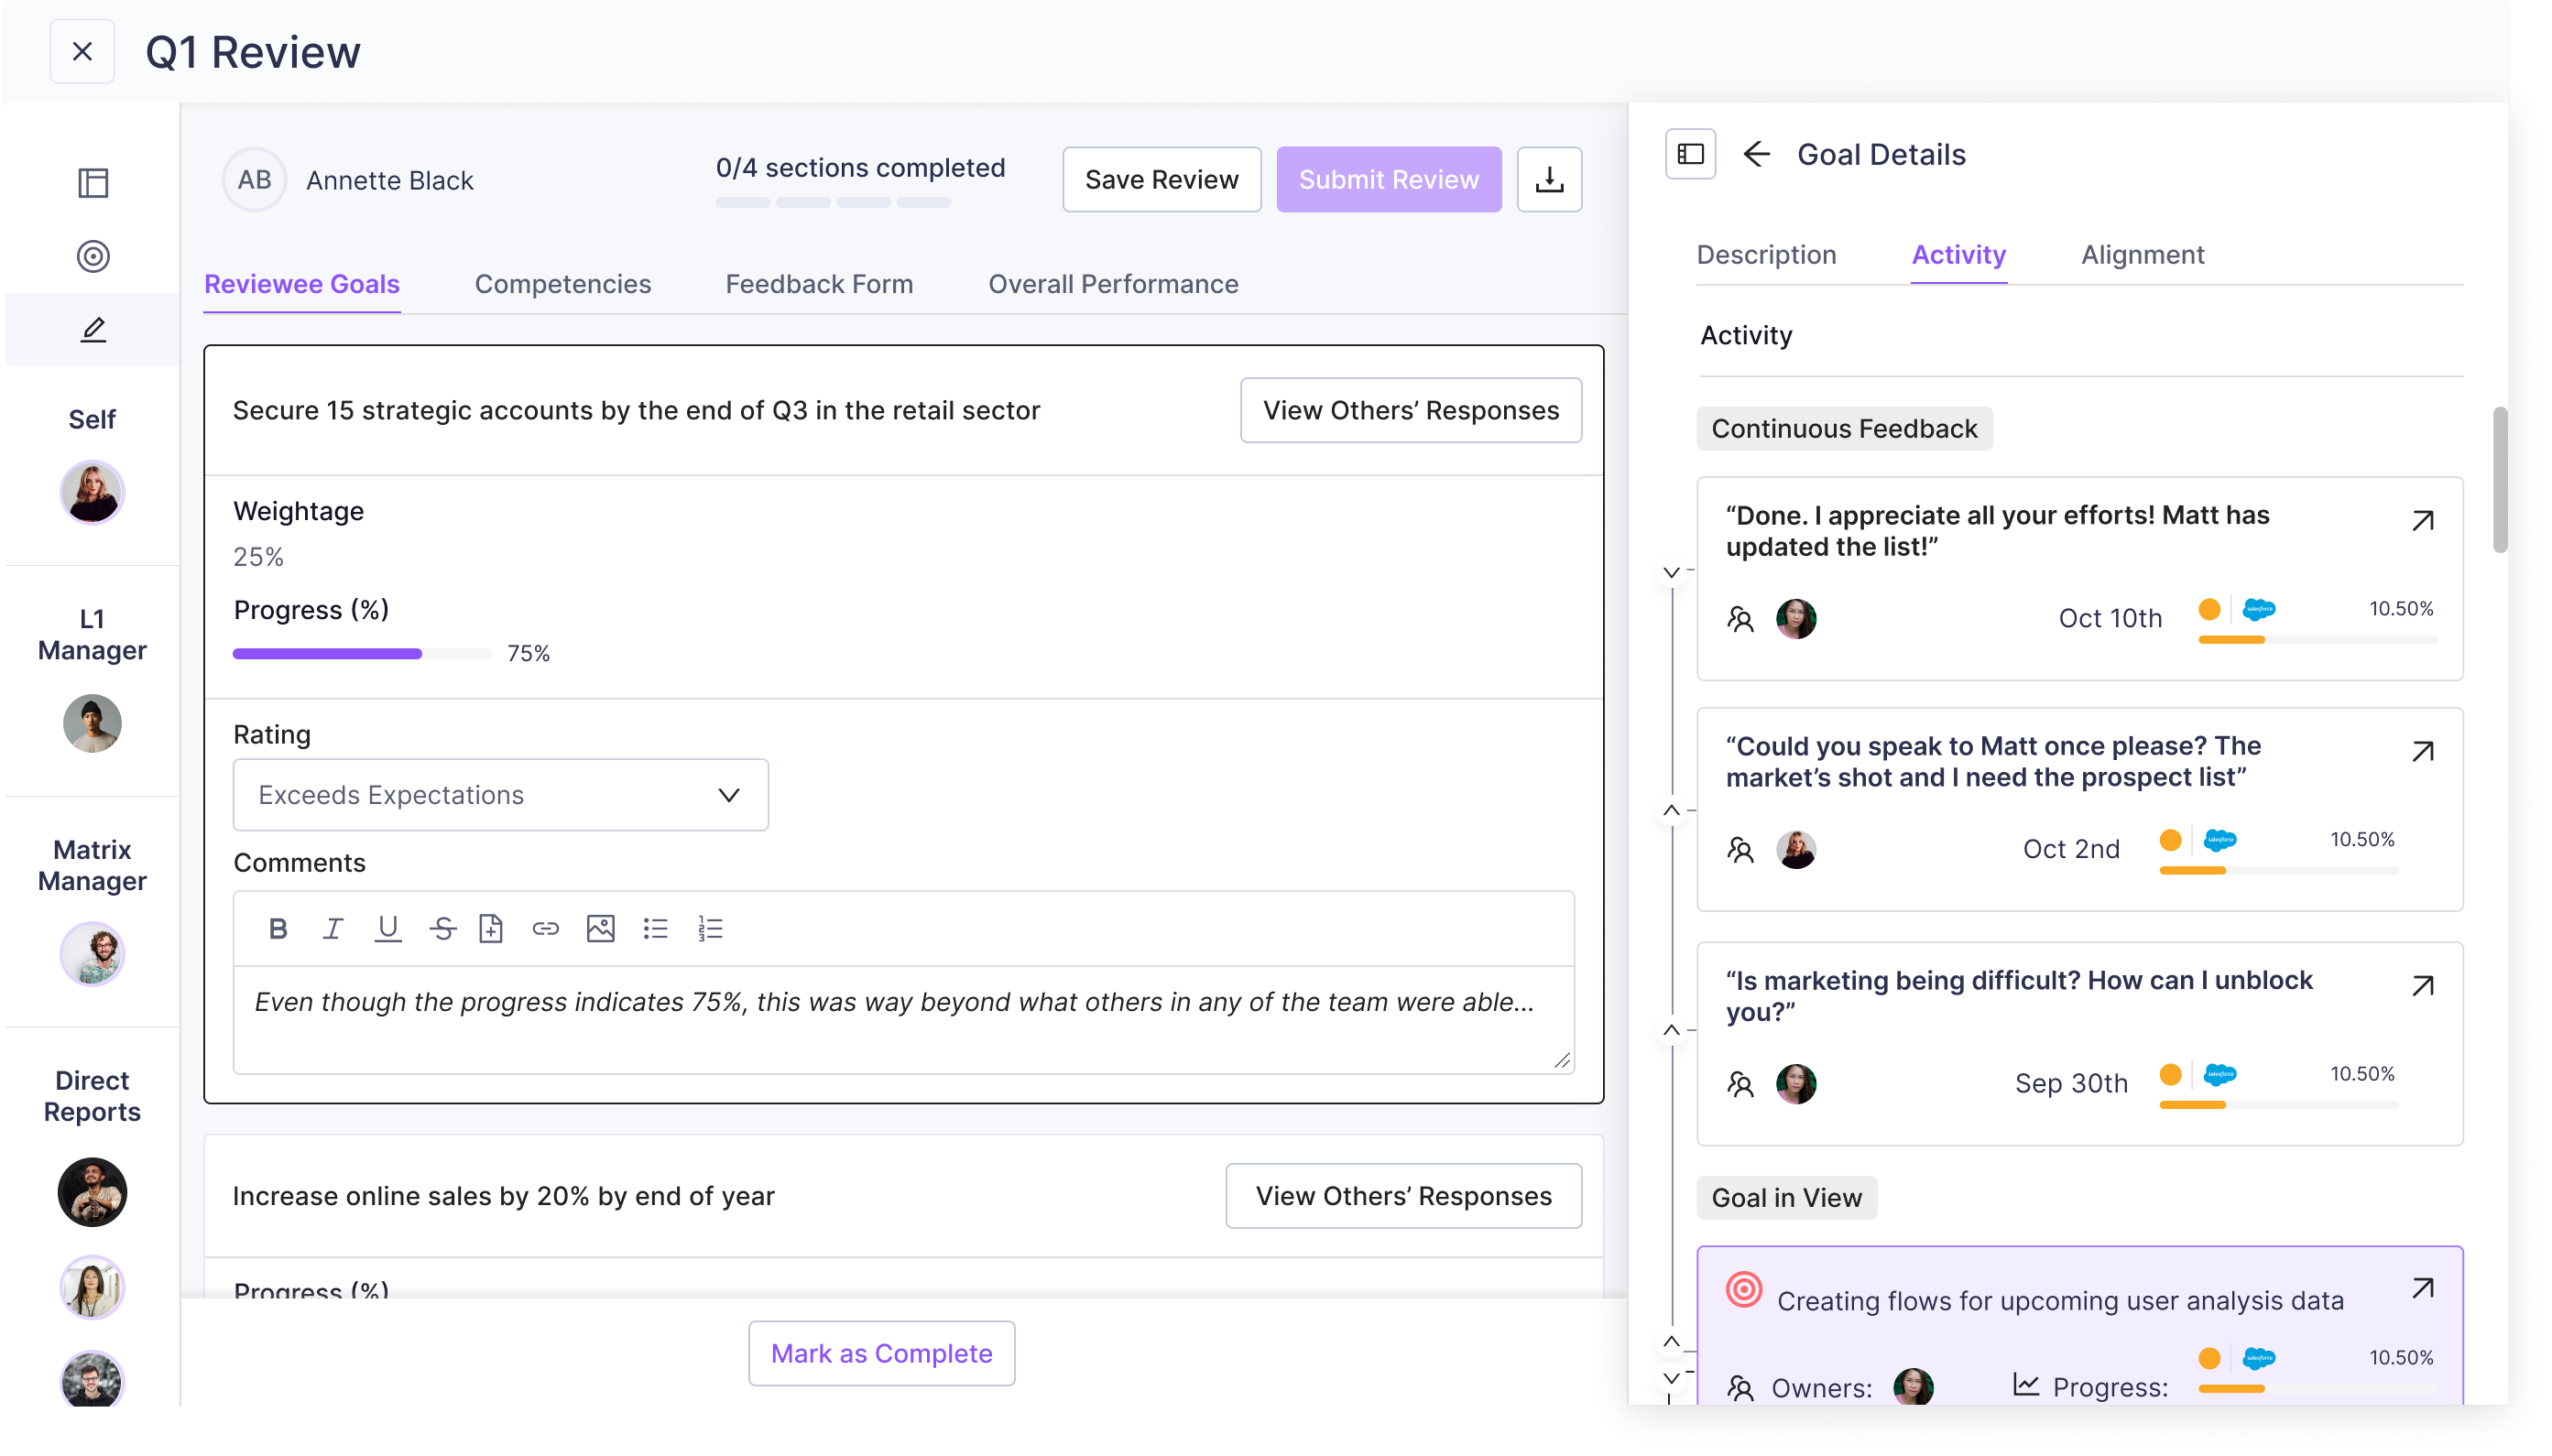Click owner avatar on Sep 30th feedback card
The image size is (2552, 1456).
click(1796, 1084)
